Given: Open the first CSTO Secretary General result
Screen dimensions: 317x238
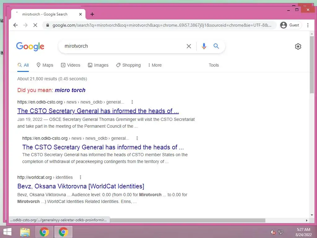Looking at the screenshot, I should point(98,111).
